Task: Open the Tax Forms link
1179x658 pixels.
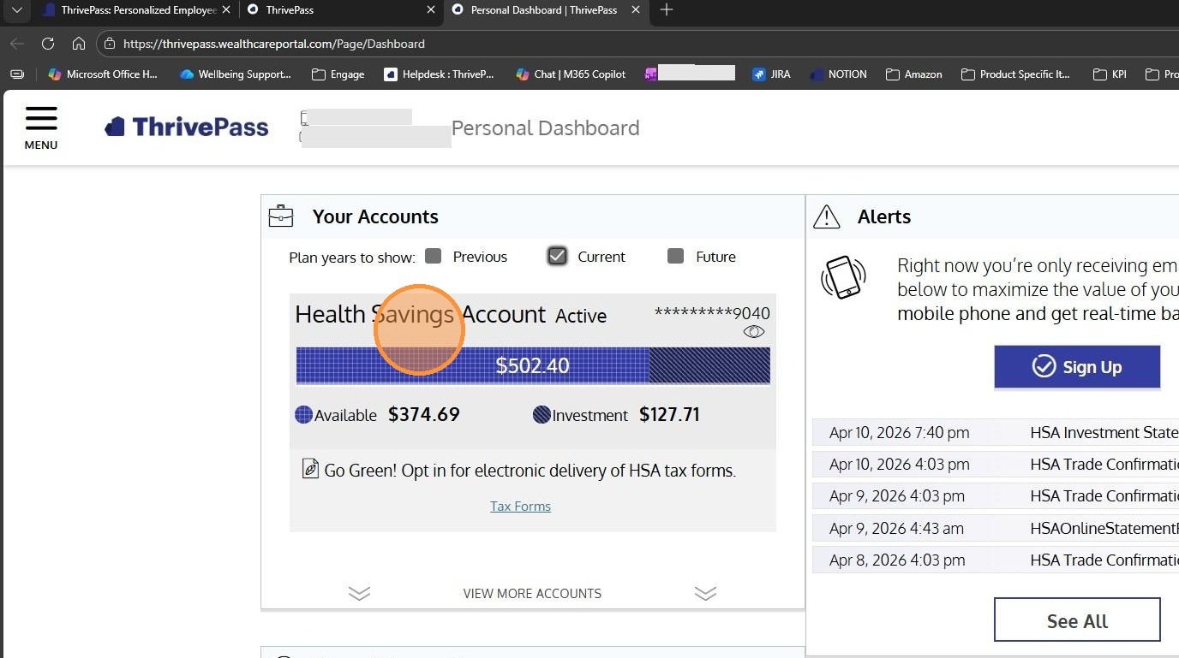Action: (520, 506)
